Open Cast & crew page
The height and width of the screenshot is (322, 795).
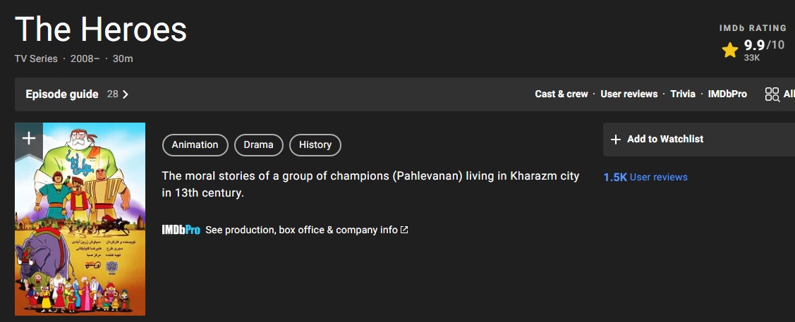(561, 94)
